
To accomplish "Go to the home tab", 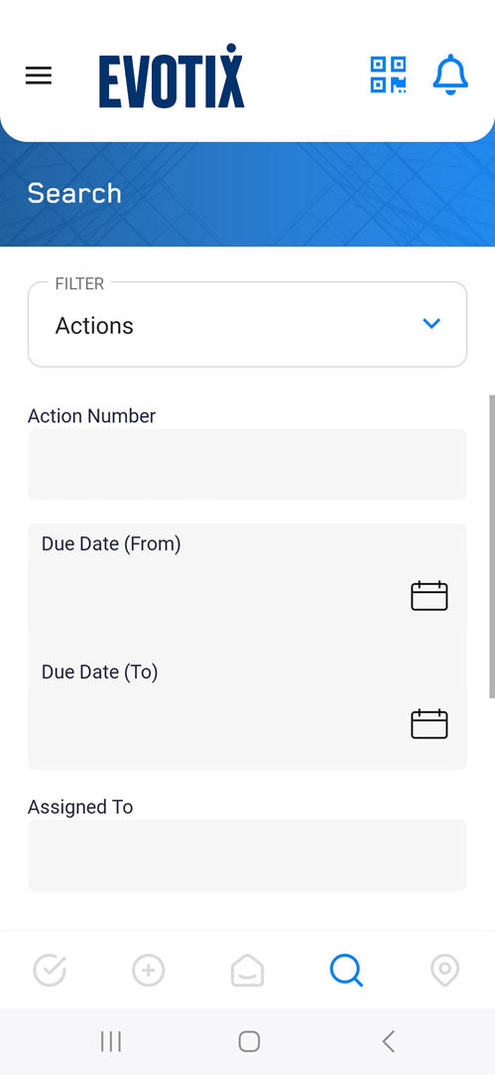I will (x=247, y=970).
